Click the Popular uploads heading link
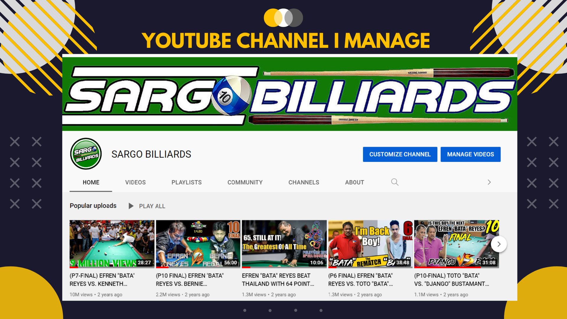Screen dimensions: 567x319 [x=93, y=206]
